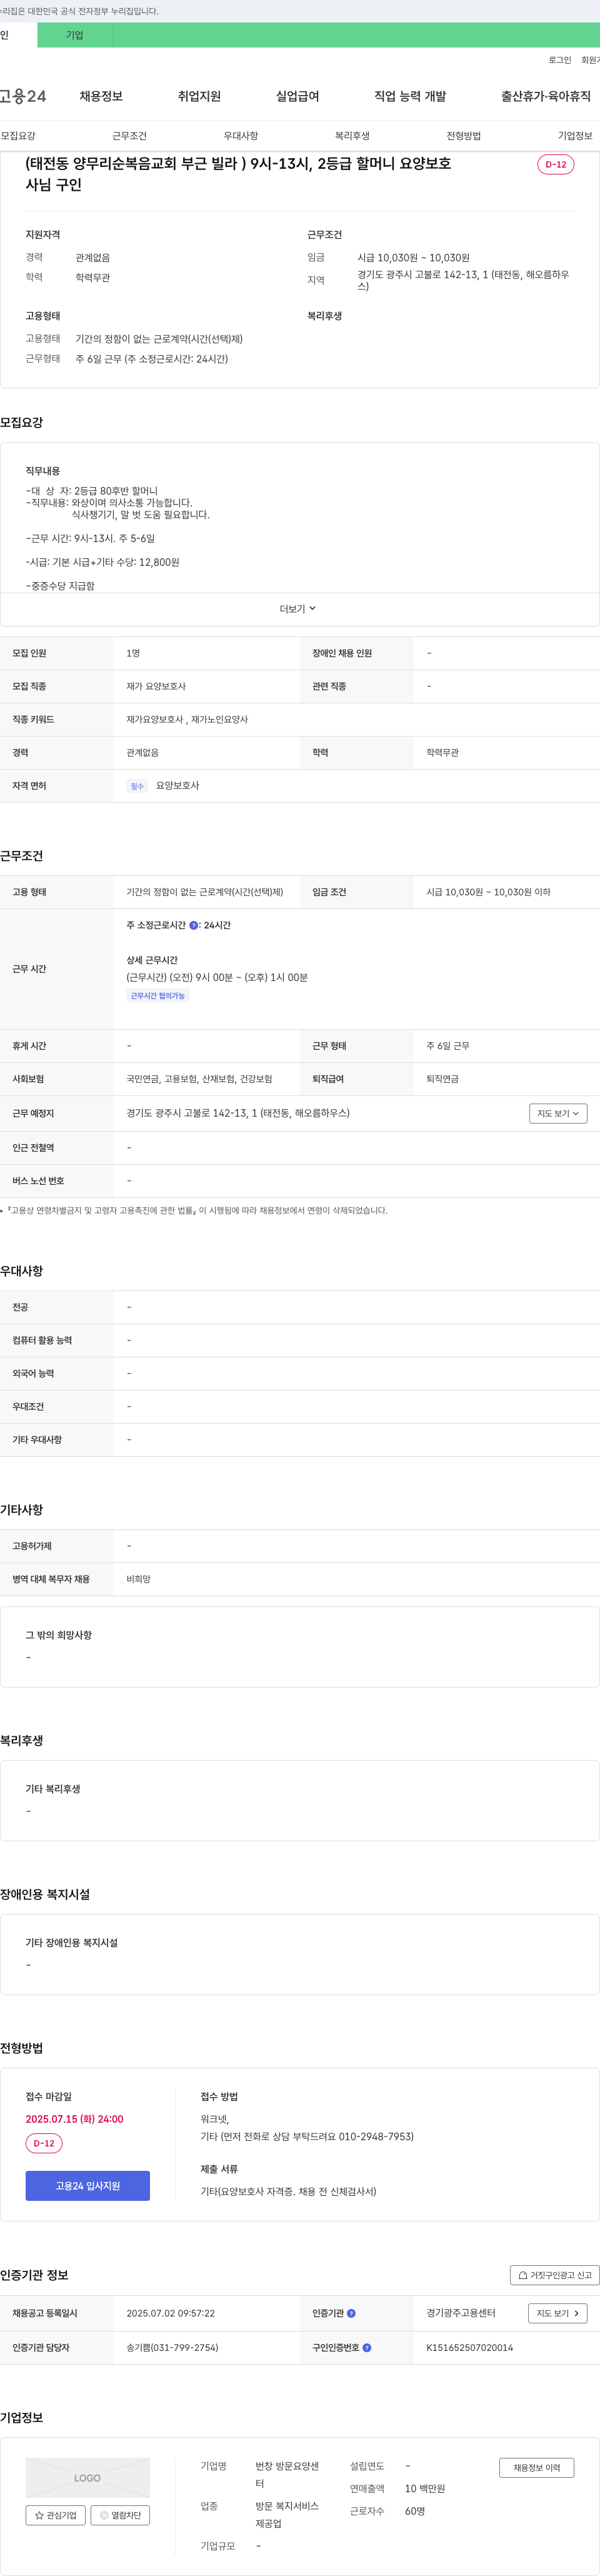The height and width of the screenshot is (2576, 600).
Task: Click the 고용24 logo
Action: point(23,96)
